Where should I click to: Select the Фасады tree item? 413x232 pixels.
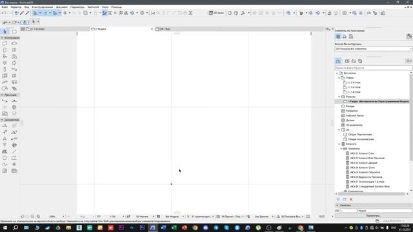(x=350, y=106)
